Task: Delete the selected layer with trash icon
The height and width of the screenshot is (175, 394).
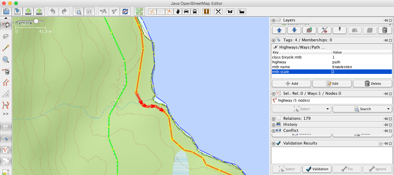Action: (385, 30)
